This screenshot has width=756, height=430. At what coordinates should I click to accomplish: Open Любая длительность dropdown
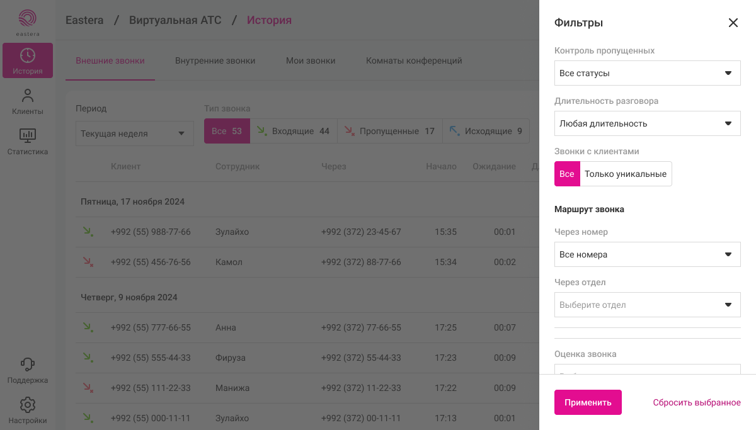pos(647,123)
